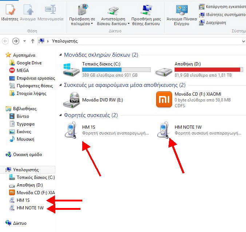Open Στοιχεία λήψης downloads
246x232 pixels.
click(28, 93)
